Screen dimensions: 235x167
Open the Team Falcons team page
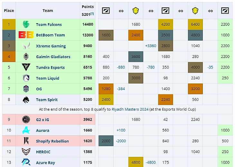[x=49, y=25]
